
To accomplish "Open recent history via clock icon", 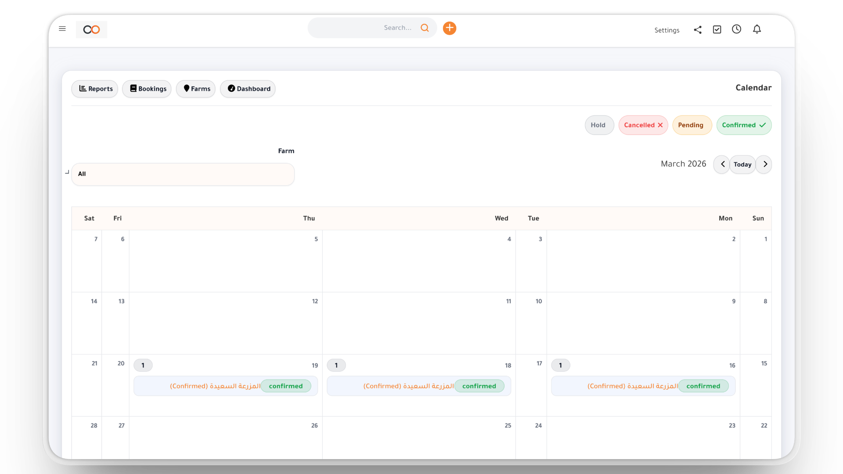I will point(737,29).
